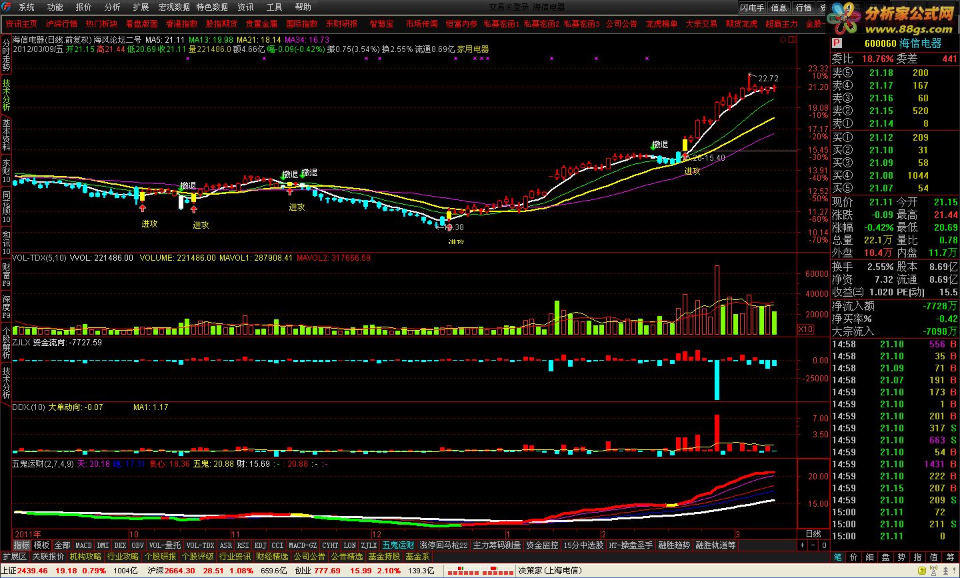Switch to the 资讯主页 tab
This screenshot has height=578, width=960.
21,23
